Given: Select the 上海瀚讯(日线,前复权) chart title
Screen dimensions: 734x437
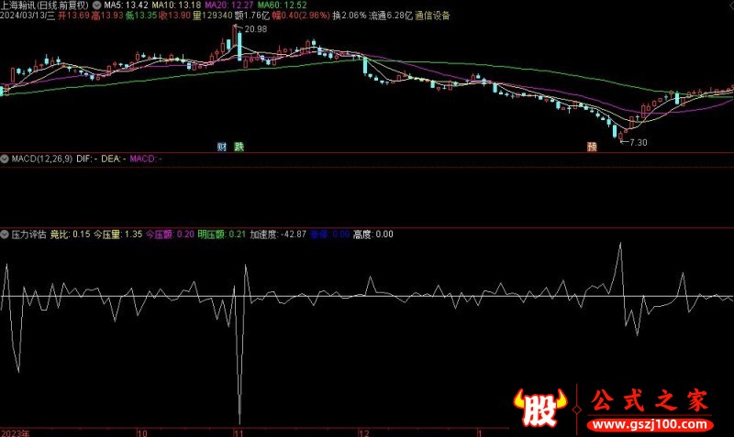Looking at the screenshot, I should [44, 5].
